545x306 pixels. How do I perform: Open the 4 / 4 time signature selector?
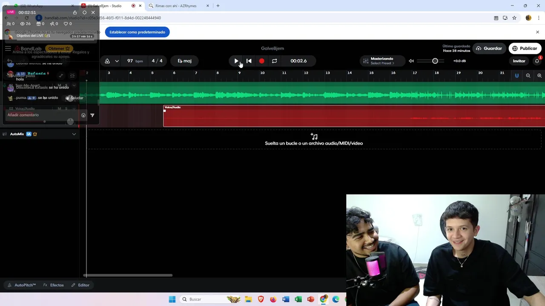(157, 61)
